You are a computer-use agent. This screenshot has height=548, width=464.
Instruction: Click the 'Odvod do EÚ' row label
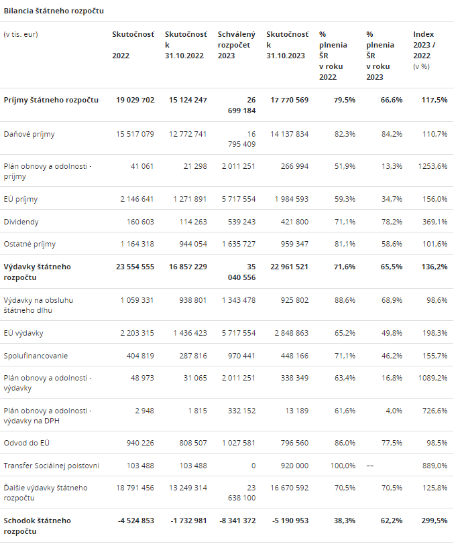coord(26,443)
